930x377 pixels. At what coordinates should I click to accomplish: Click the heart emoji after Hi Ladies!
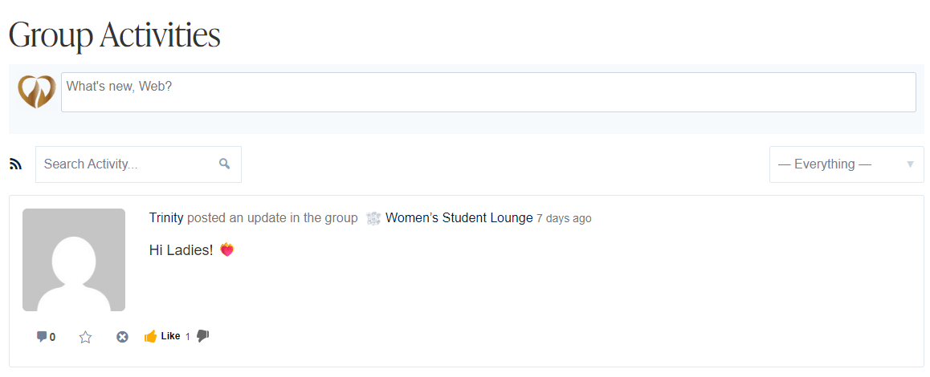226,250
